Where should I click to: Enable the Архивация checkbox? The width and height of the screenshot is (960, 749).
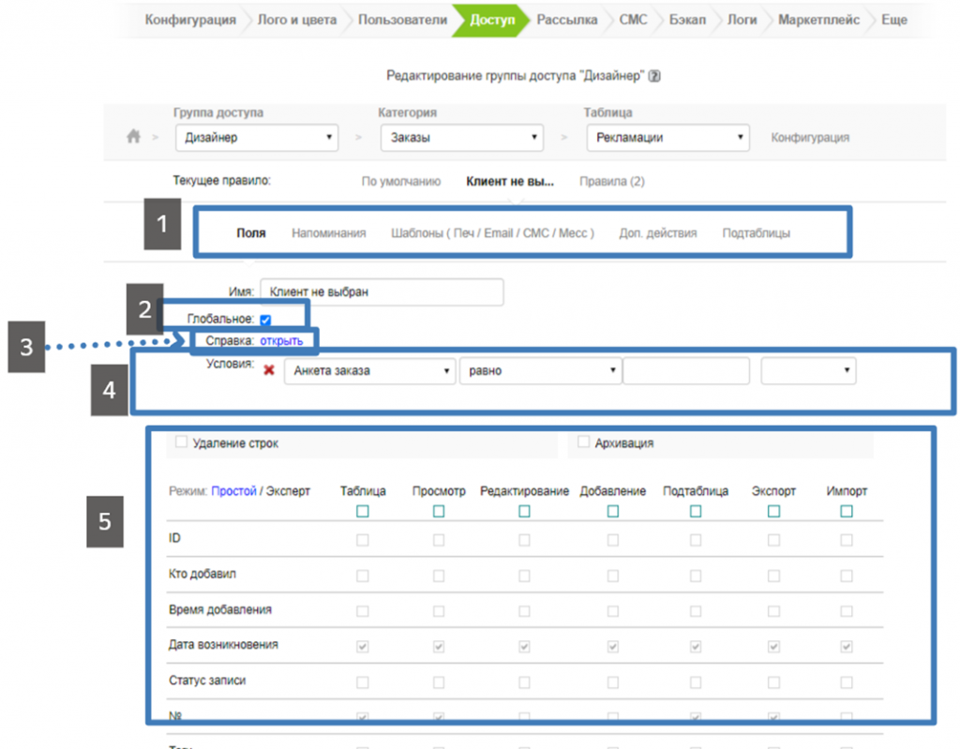click(x=583, y=442)
